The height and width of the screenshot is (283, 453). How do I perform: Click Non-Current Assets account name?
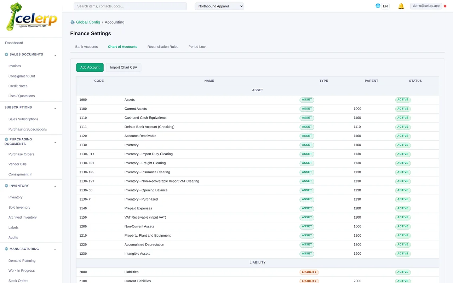(139, 226)
